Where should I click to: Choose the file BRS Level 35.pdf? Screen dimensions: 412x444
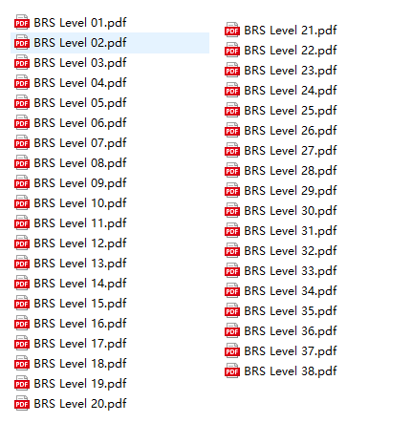291,311
